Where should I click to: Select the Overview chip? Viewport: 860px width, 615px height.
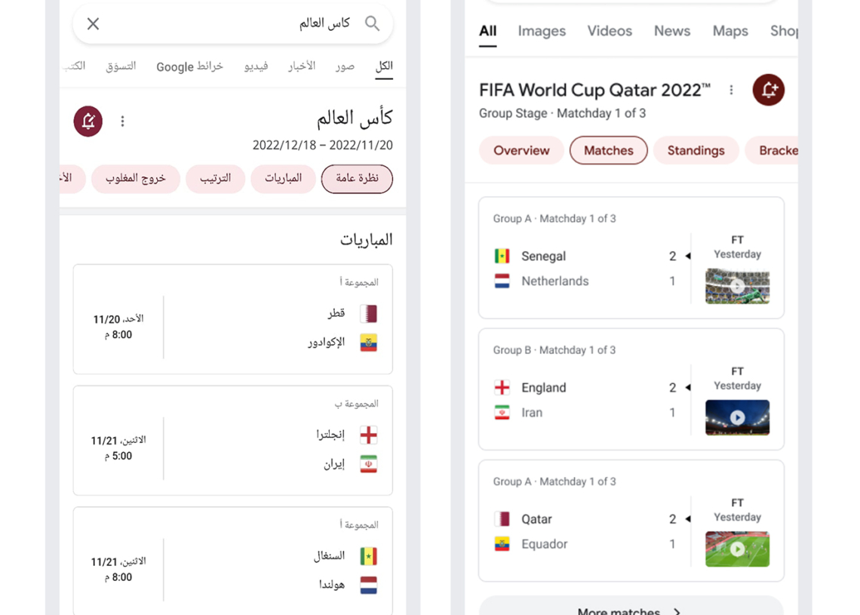tap(521, 150)
